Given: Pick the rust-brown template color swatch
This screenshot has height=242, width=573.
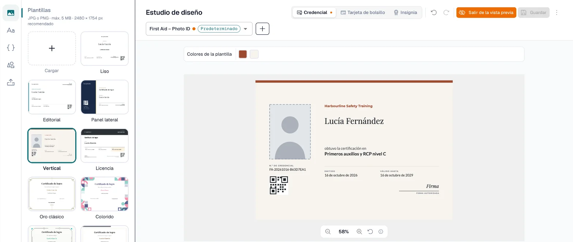Looking at the screenshot, I should coord(243,54).
